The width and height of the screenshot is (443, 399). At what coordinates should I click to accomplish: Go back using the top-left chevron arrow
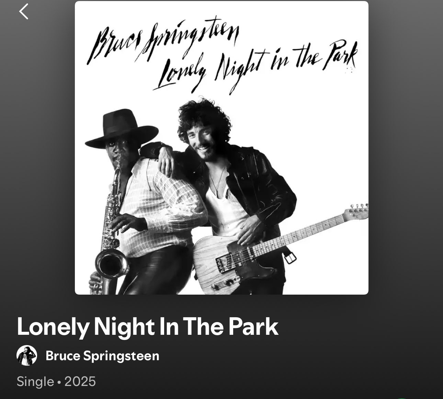point(24,11)
